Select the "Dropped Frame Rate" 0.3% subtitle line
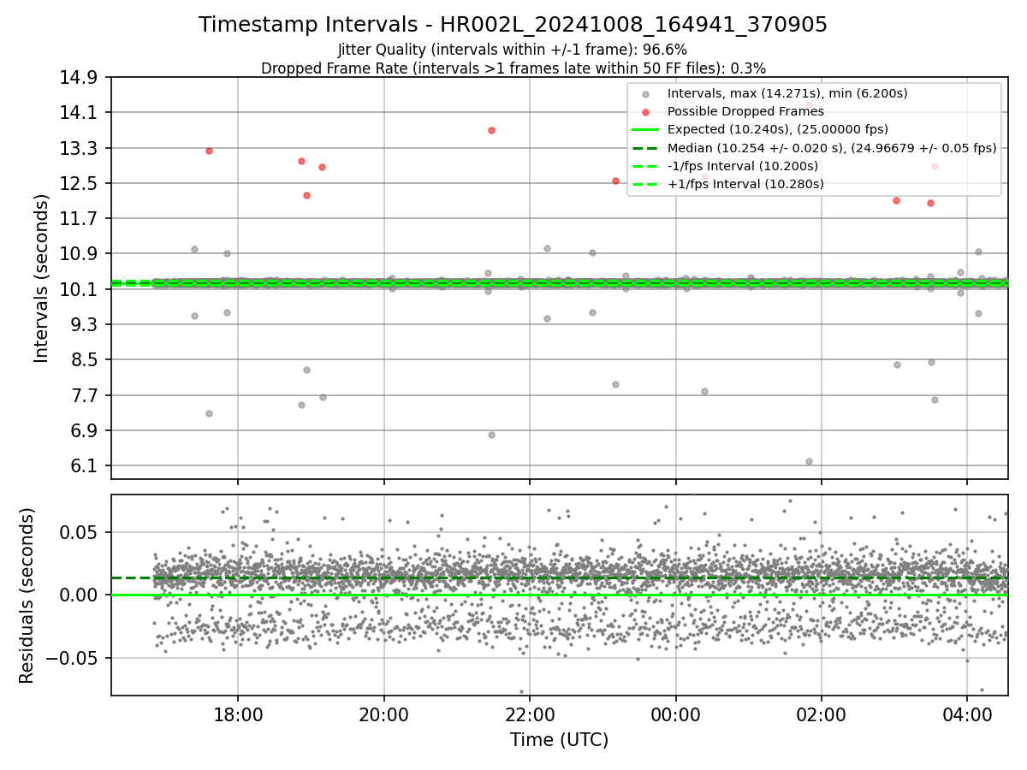1027x770 pixels. coord(513,68)
